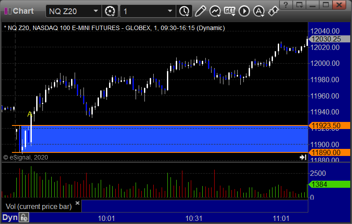Click the 11940.00 price axis label

pos(325,112)
